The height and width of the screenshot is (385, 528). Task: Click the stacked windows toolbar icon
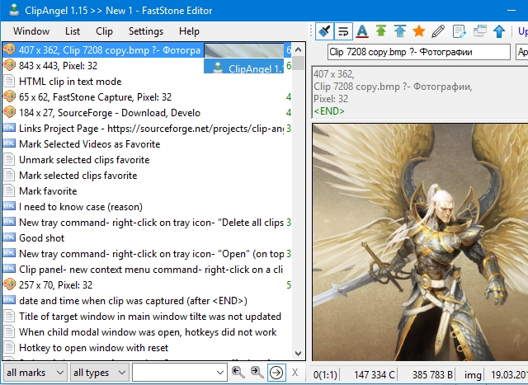480,31
